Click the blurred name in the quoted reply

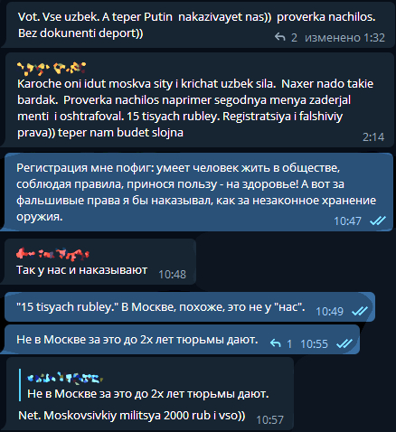pos(65,378)
